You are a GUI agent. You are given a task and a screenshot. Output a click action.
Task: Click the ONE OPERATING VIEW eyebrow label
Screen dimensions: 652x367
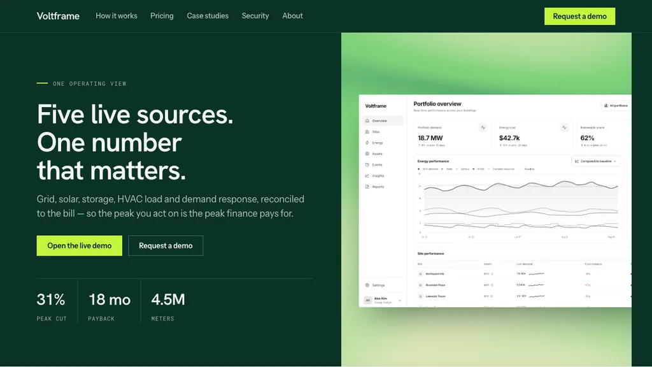coord(89,83)
